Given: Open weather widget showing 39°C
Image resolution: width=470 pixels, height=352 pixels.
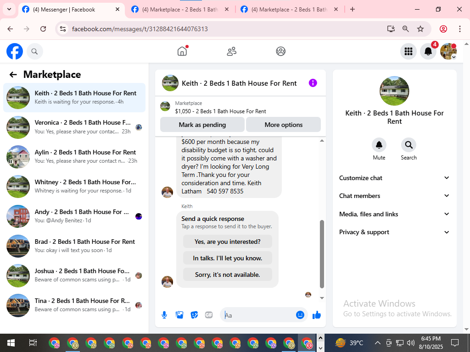Looking at the screenshot, I should coord(349,343).
